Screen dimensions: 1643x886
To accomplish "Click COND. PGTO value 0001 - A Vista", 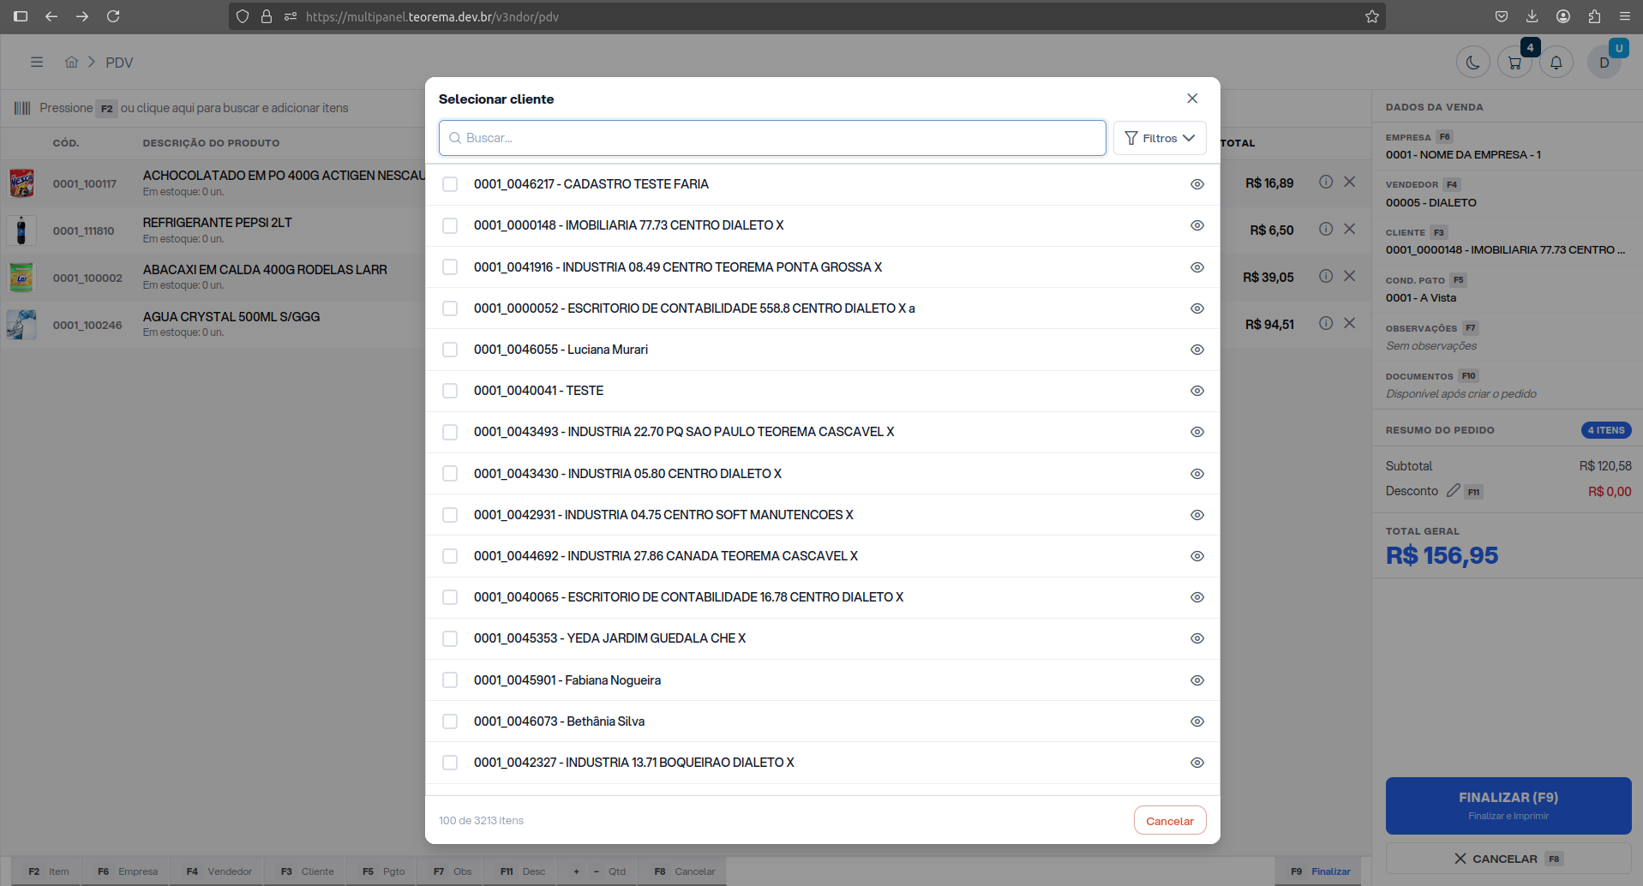I will 1421,298.
